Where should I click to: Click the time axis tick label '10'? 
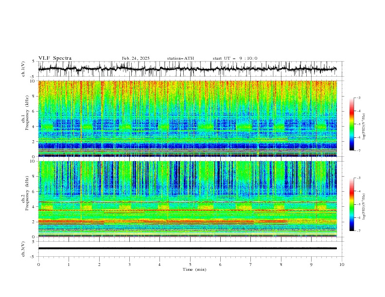342,264
